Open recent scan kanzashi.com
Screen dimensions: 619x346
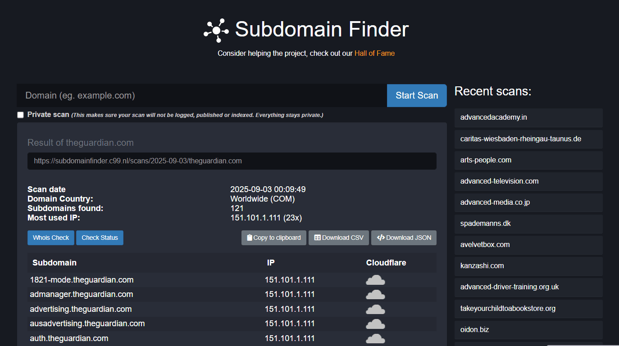pyautogui.click(x=482, y=266)
